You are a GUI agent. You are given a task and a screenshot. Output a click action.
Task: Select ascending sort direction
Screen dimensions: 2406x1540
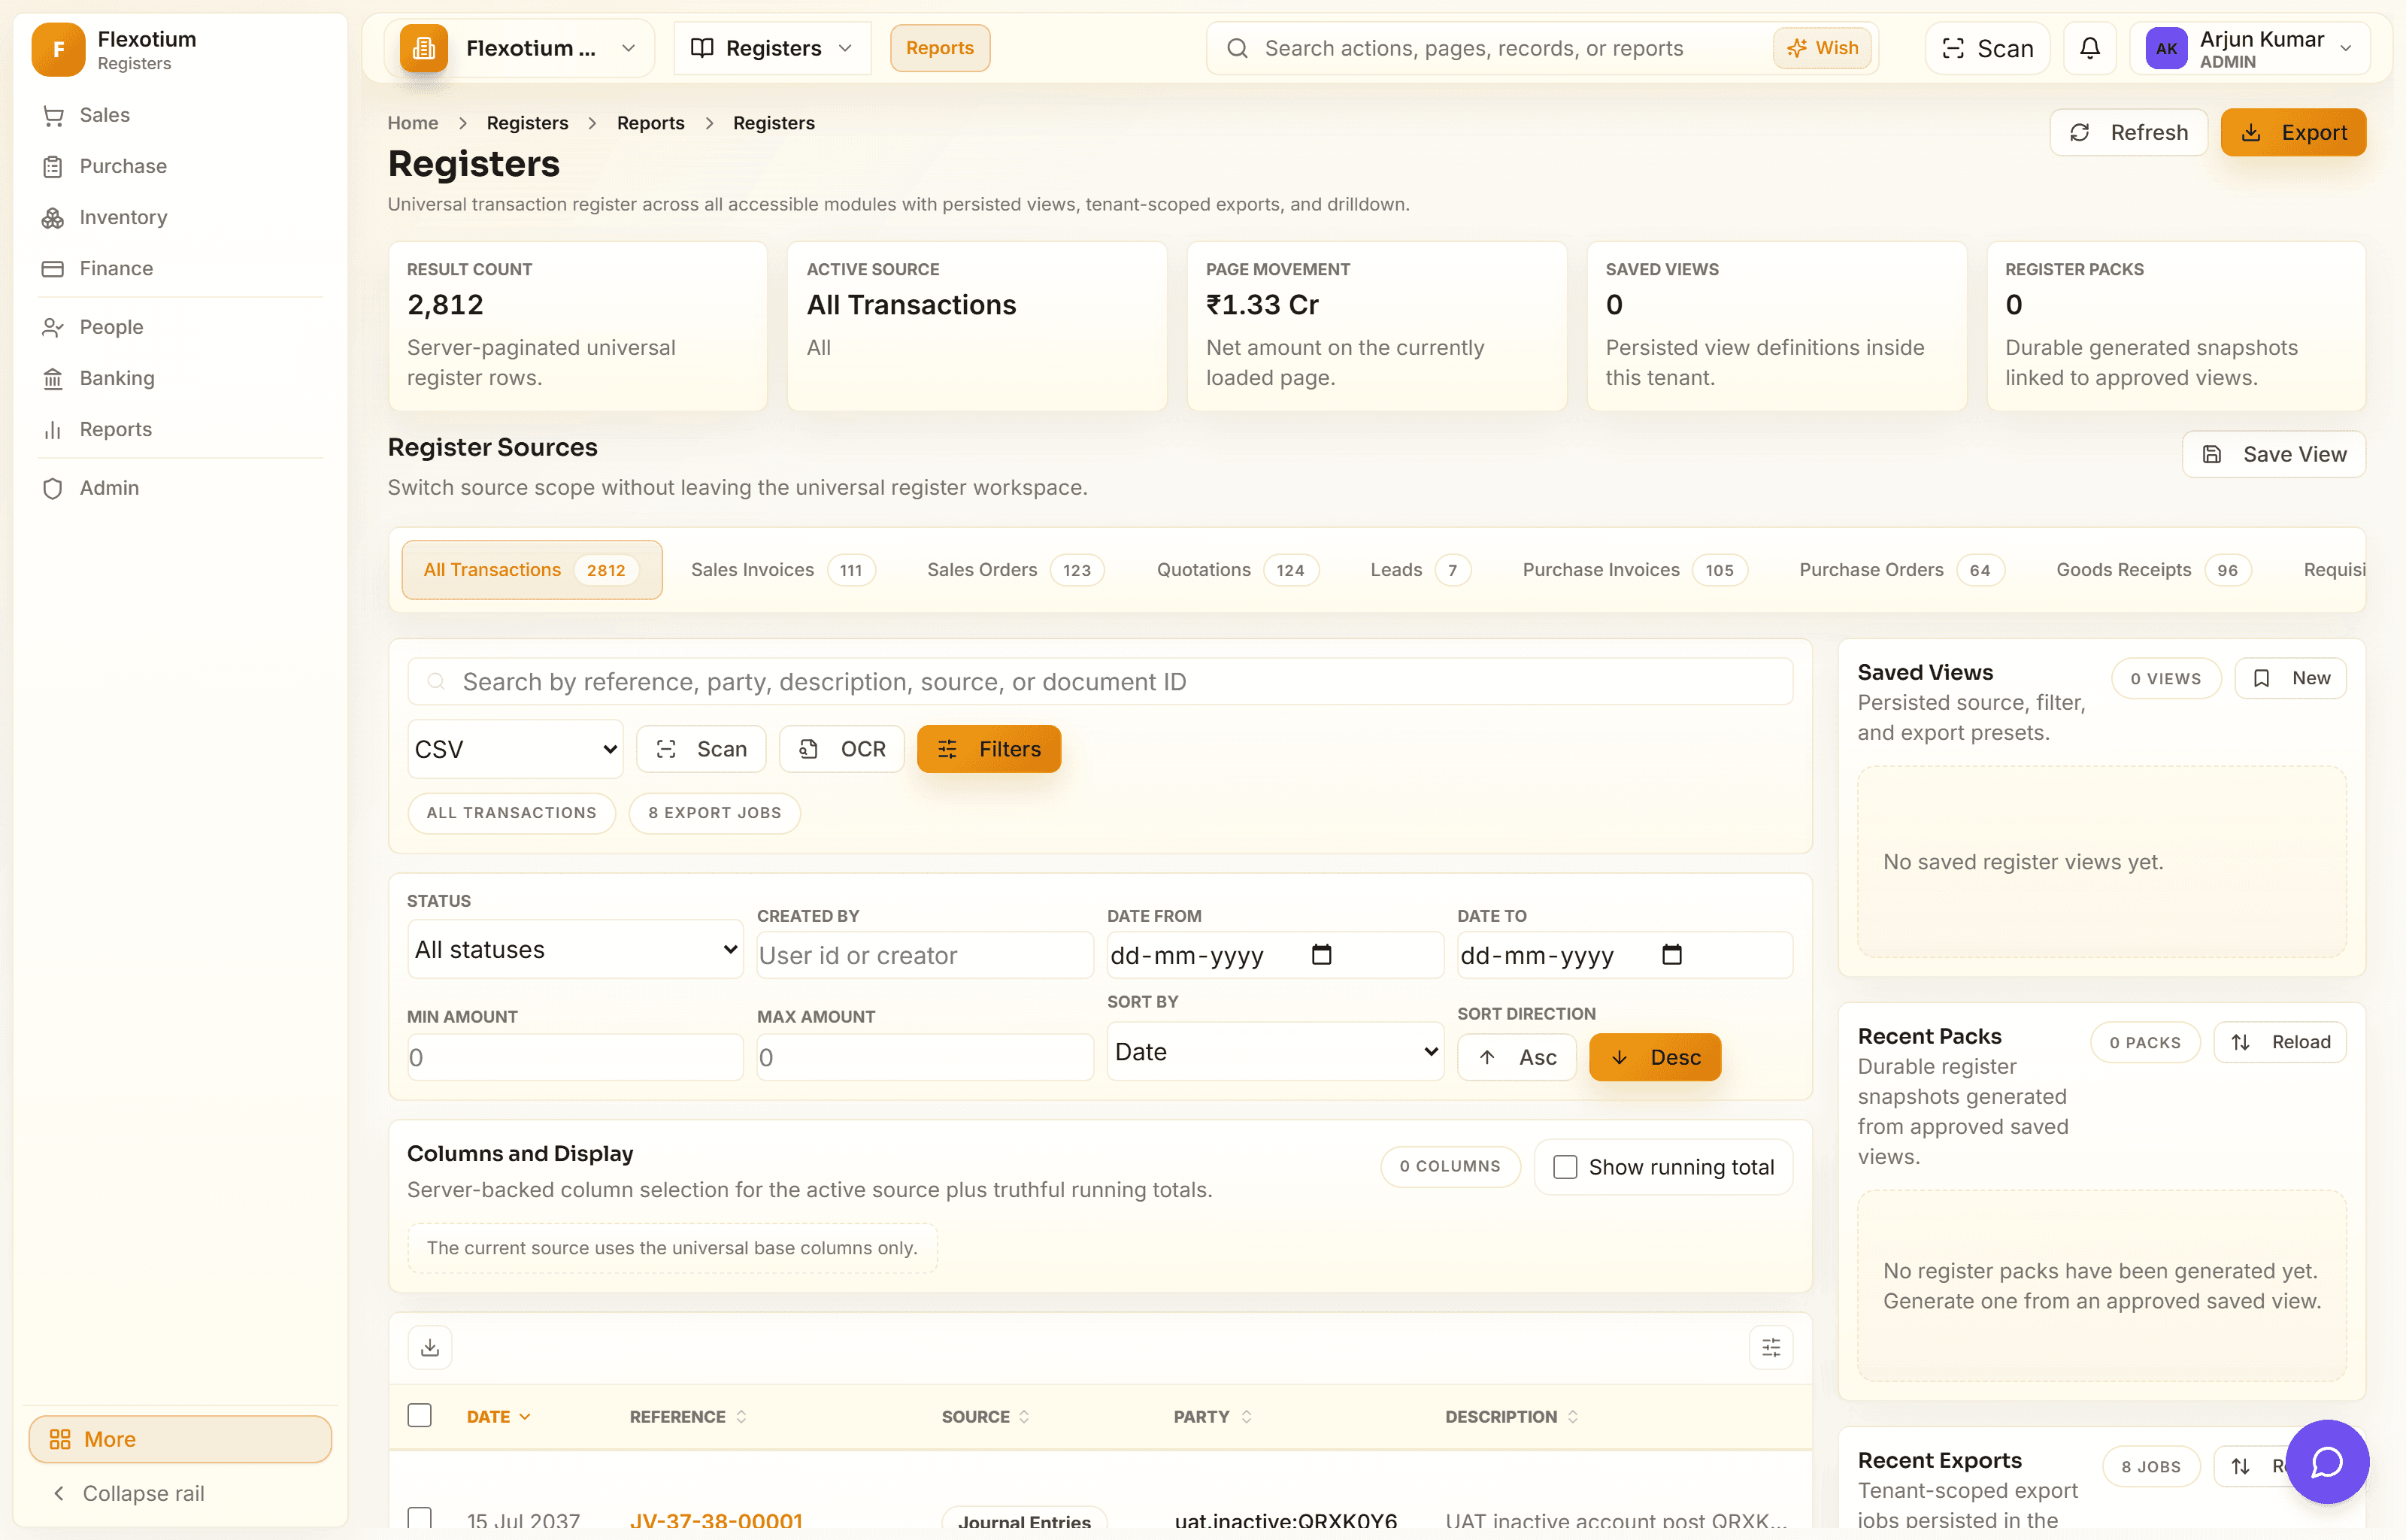click(1517, 1057)
